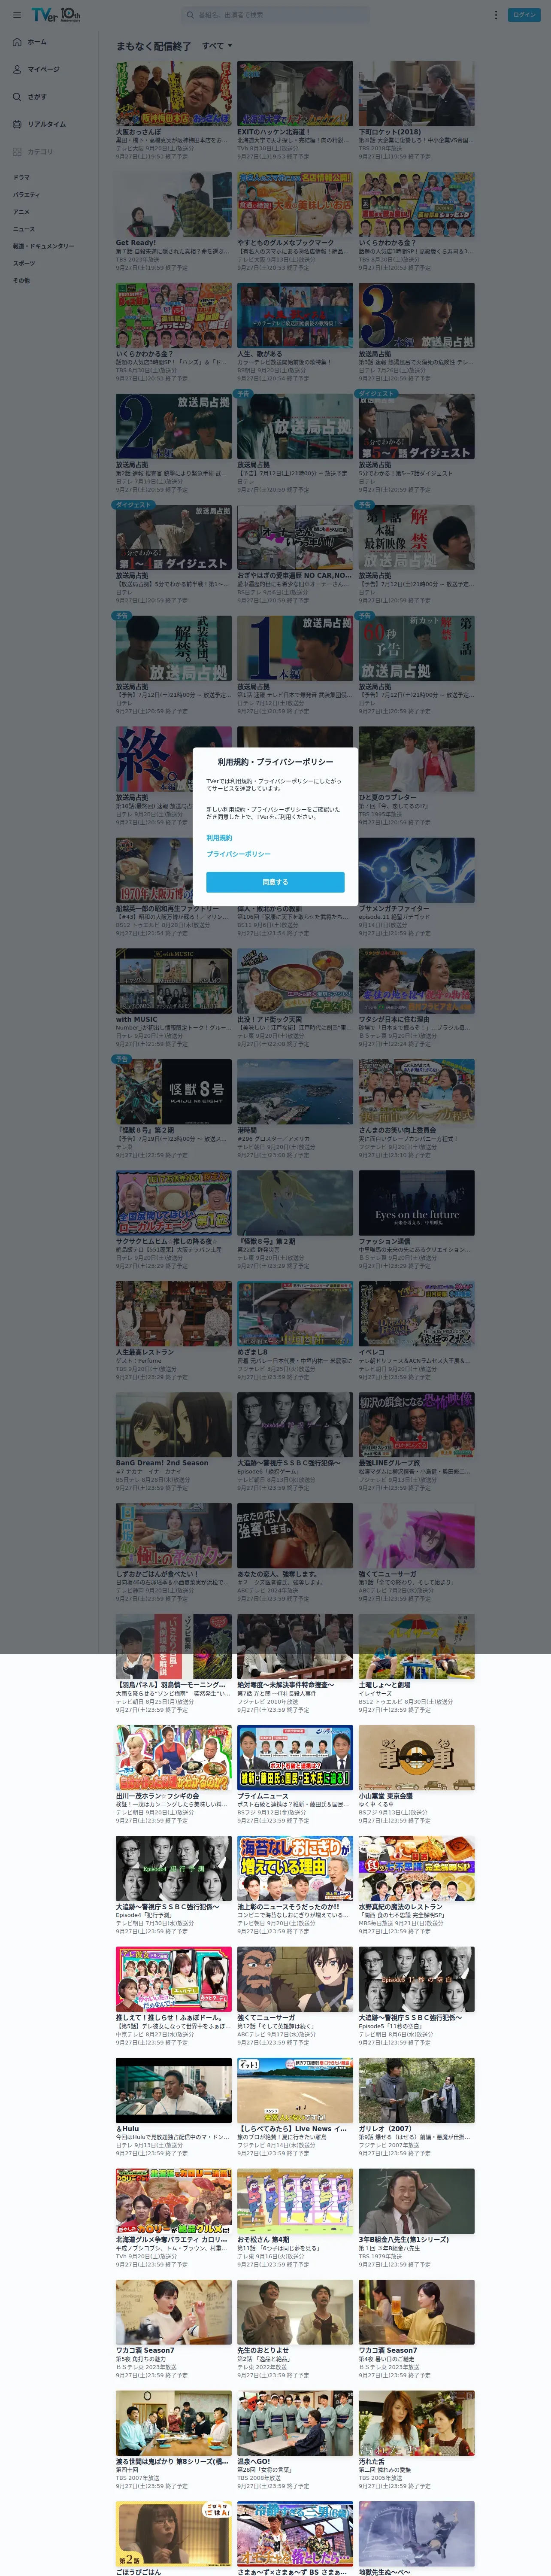Open the 利用規約 terms link in dialog
Viewport: 551px width, 2576px height.
tap(219, 838)
